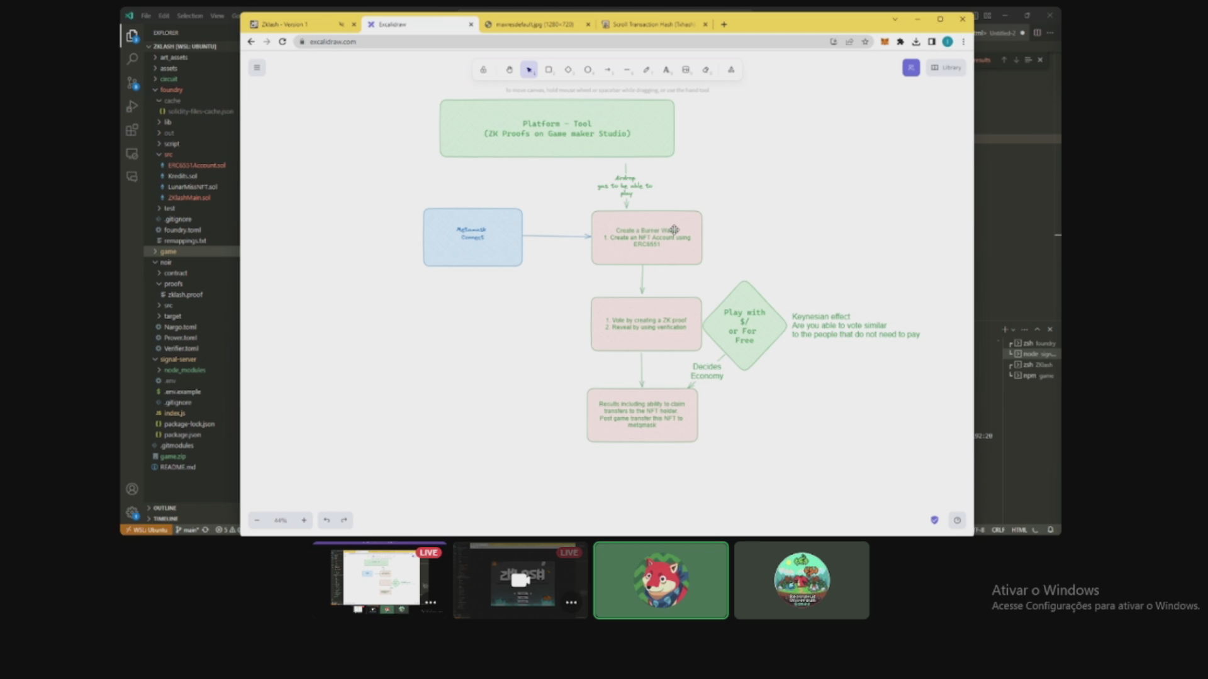Open the browser extensions puzzle icon

(900, 41)
